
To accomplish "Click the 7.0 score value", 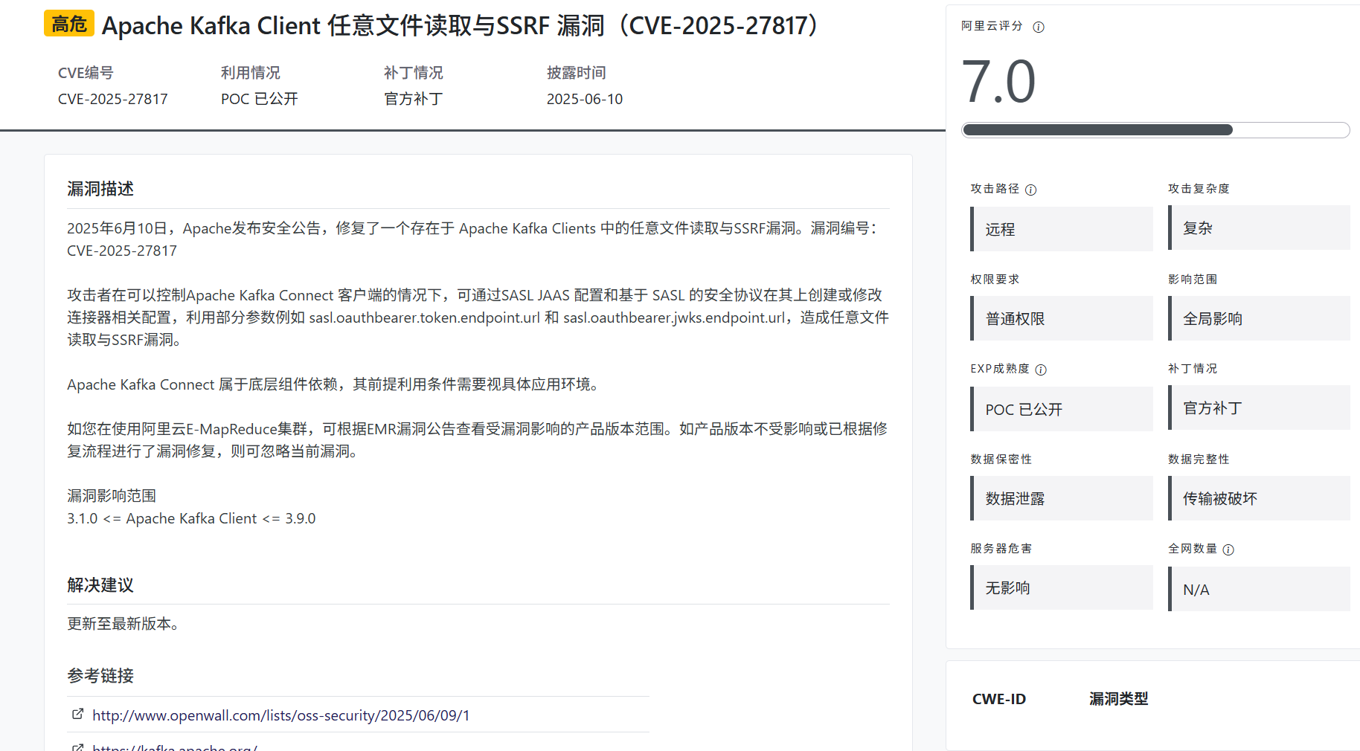I will [x=998, y=82].
